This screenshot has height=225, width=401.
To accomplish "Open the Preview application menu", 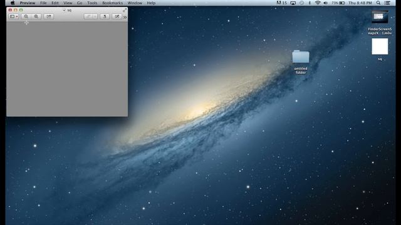I will 28,3.
